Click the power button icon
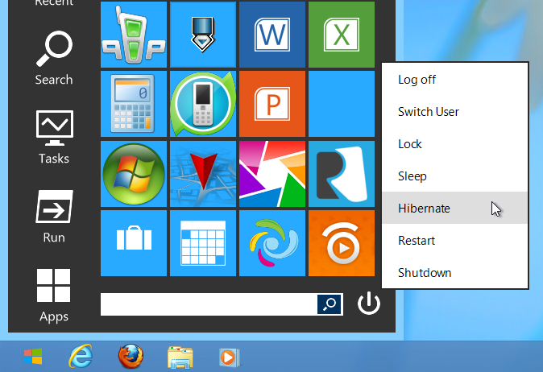Screen dimensions: 543x372 (x=369, y=303)
